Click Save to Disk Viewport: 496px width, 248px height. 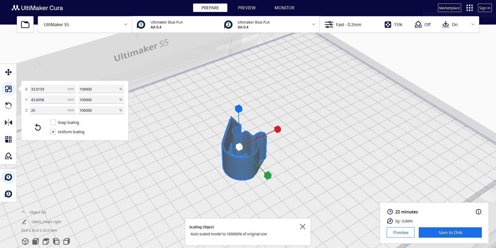(x=450, y=232)
